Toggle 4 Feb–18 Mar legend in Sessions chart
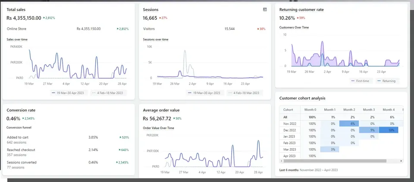414x182 pixels. click(244, 93)
